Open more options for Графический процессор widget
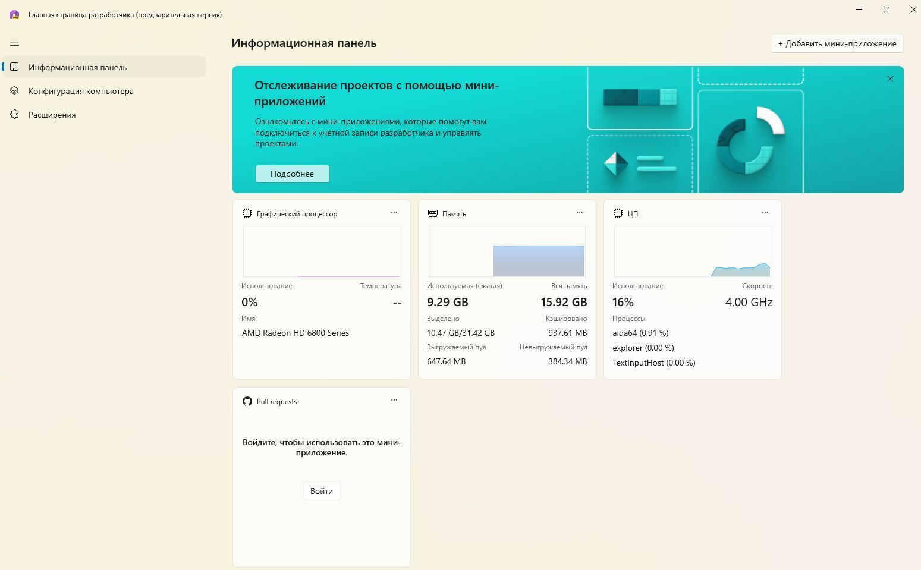This screenshot has width=921, height=570. (394, 212)
